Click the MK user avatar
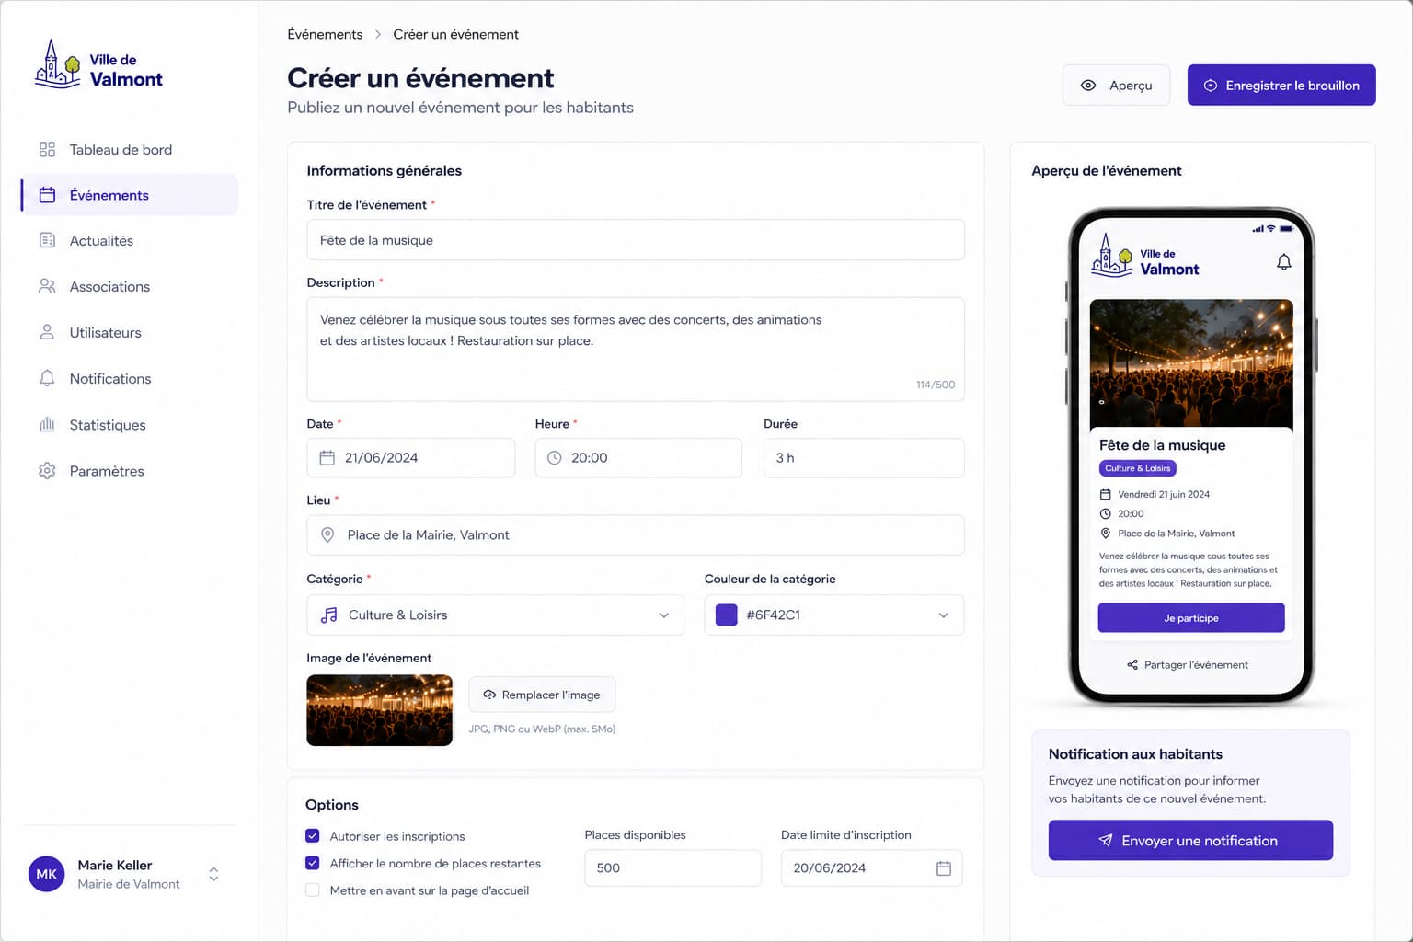 (46, 874)
